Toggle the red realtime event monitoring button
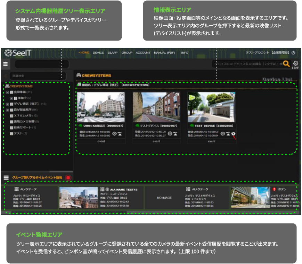The height and width of the screenshot is (264, 302). [x=68, y=178]
